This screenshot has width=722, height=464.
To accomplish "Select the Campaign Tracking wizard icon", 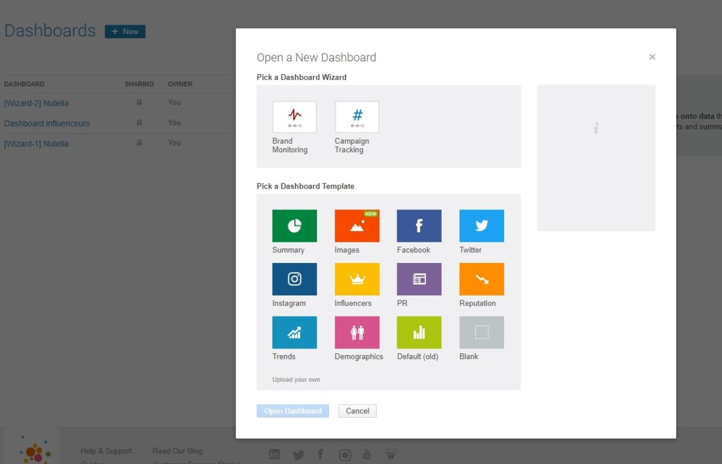I will [357, 117].
